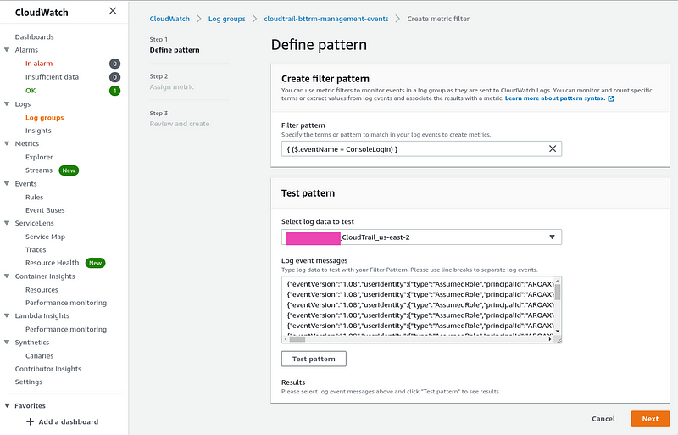This screenshot has height=435, width=678.
Task: Click the Test pattern button
Action: click(x=314, y=359)
